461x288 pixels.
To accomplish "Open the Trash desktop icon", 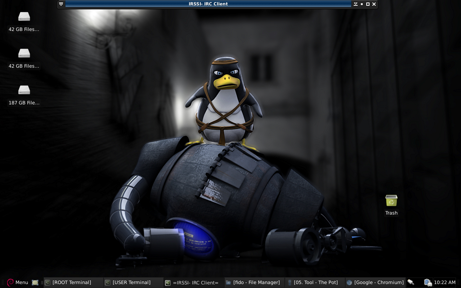I will [x=391, y=205].
